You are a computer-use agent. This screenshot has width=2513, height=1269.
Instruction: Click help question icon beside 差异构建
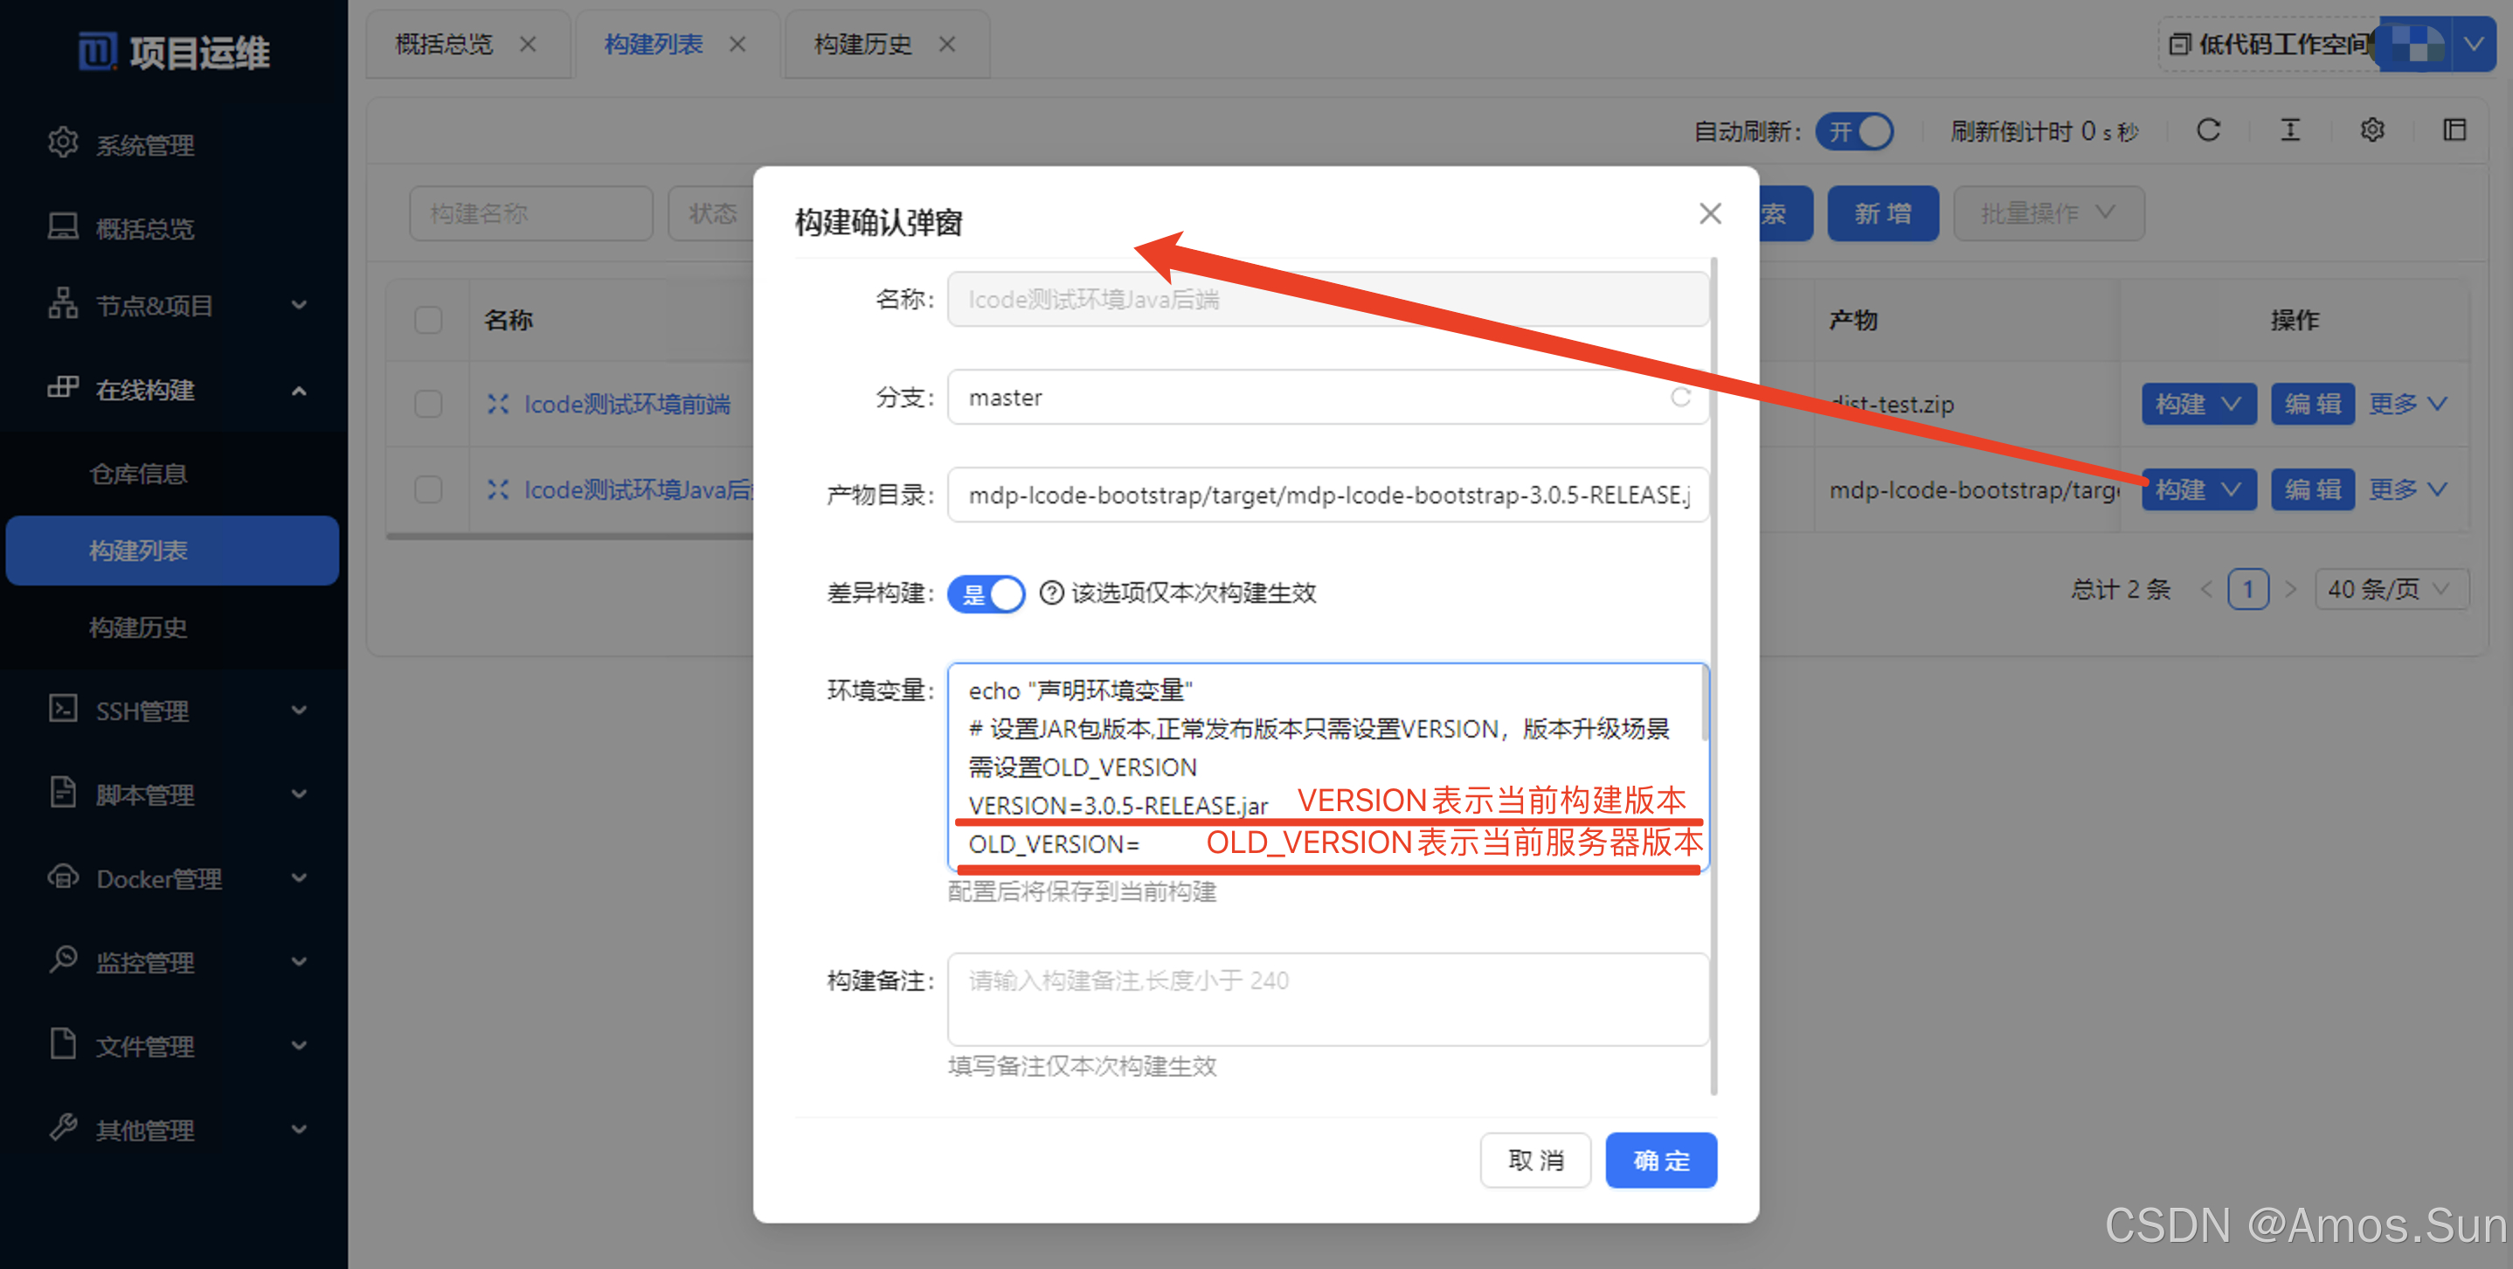coord(1050,592)
